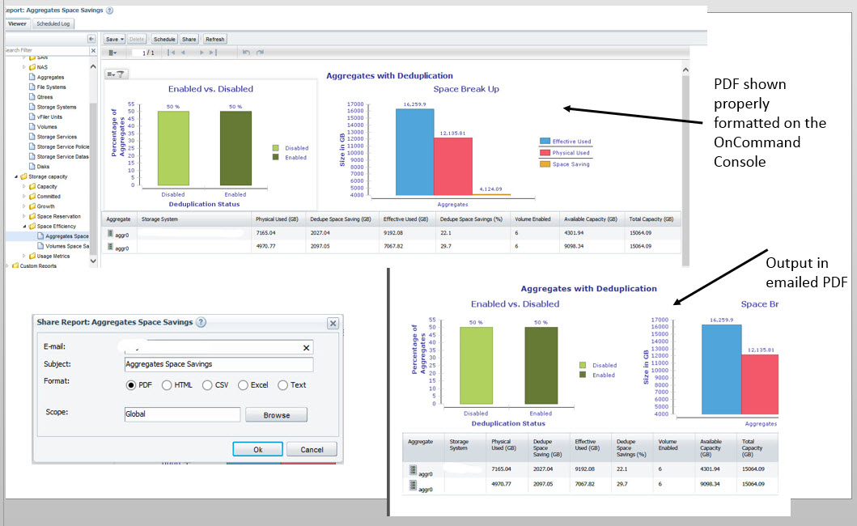Expand the NAS folder
Image resolution: width=857 pixels, height=526 pixels.
pos(24,67)
